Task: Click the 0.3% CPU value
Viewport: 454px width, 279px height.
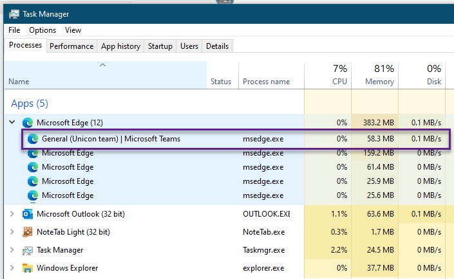Action: tap(339, 232)
